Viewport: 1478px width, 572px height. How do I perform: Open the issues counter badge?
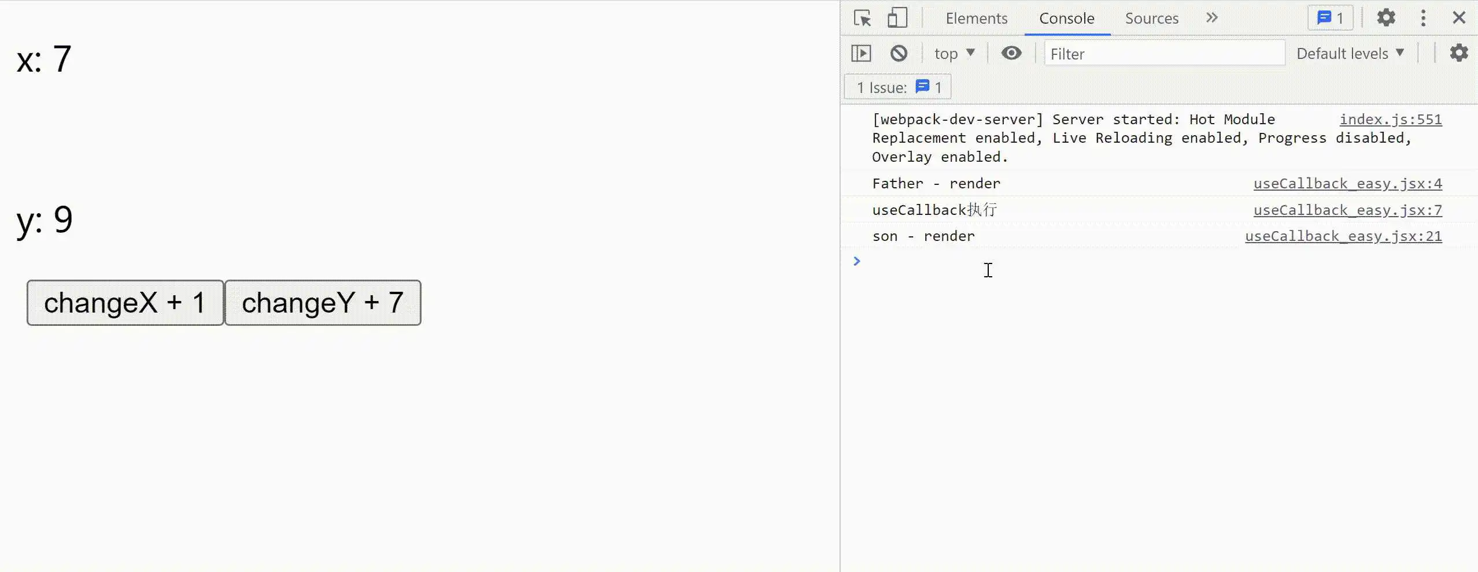(x=1331, y=18)
